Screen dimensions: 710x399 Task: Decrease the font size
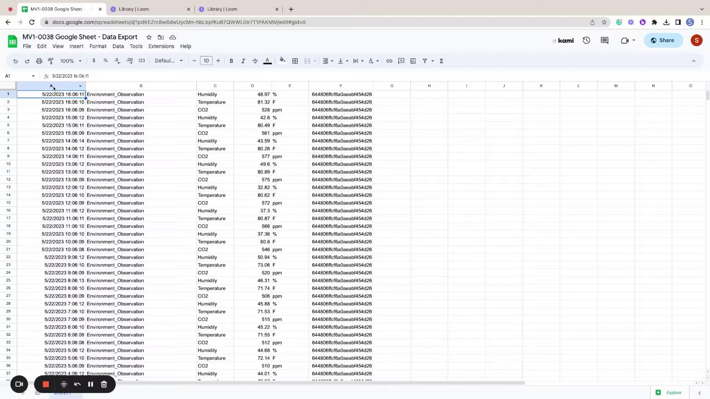point(194,61)
